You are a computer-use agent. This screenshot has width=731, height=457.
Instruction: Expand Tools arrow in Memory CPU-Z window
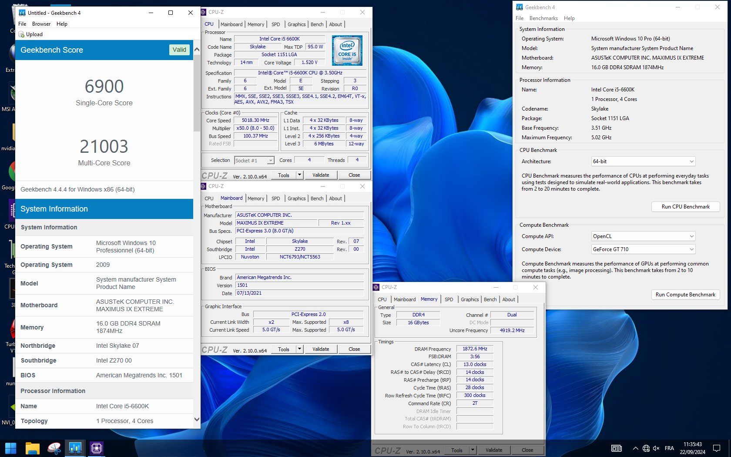(x=473, y=450)
